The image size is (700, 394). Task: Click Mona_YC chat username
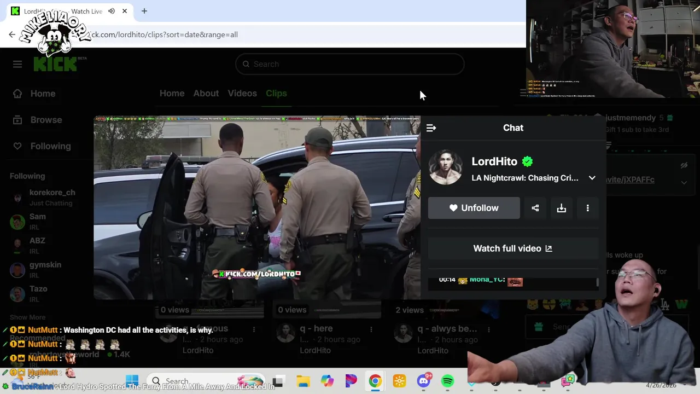(487, 280)
